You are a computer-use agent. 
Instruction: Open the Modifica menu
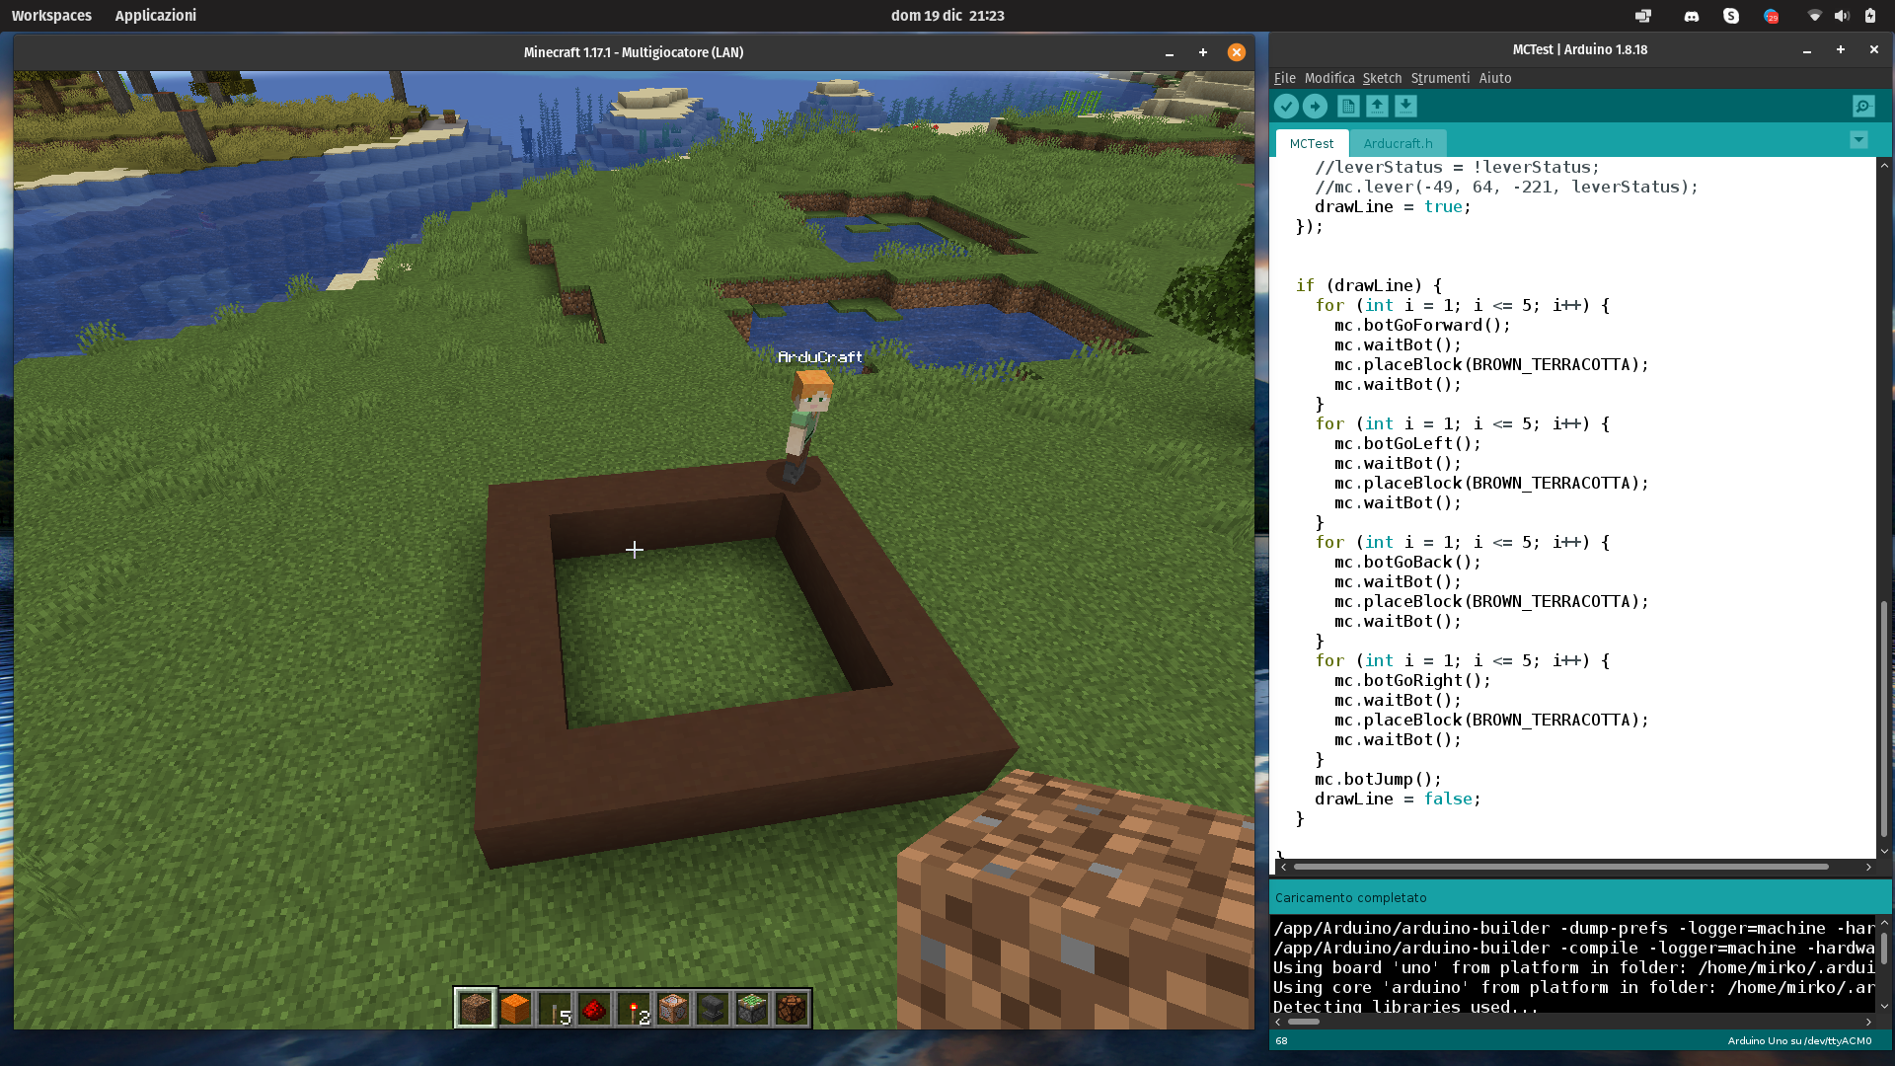tap(1329, 78)
